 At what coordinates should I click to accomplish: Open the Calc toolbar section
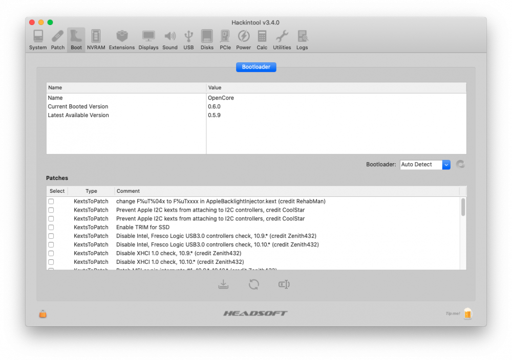(x=262, y=40)
